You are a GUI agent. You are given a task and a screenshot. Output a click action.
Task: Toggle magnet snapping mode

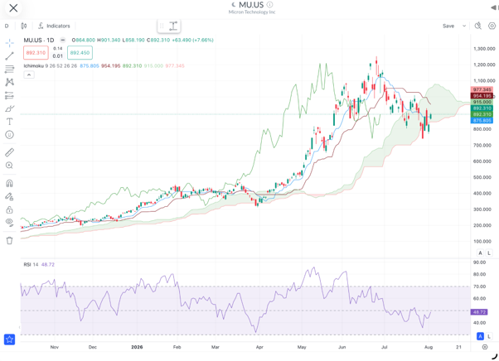pos(10,183)
